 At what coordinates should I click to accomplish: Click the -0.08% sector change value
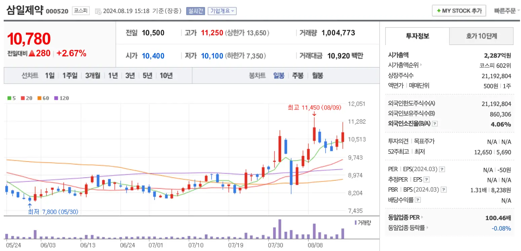501,229
